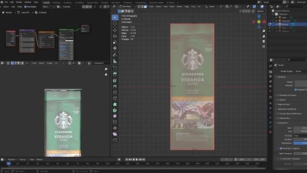This screenshot has width=307, height=173.
Task: Select the Extrude Region tool
Action: coord(115,74)
